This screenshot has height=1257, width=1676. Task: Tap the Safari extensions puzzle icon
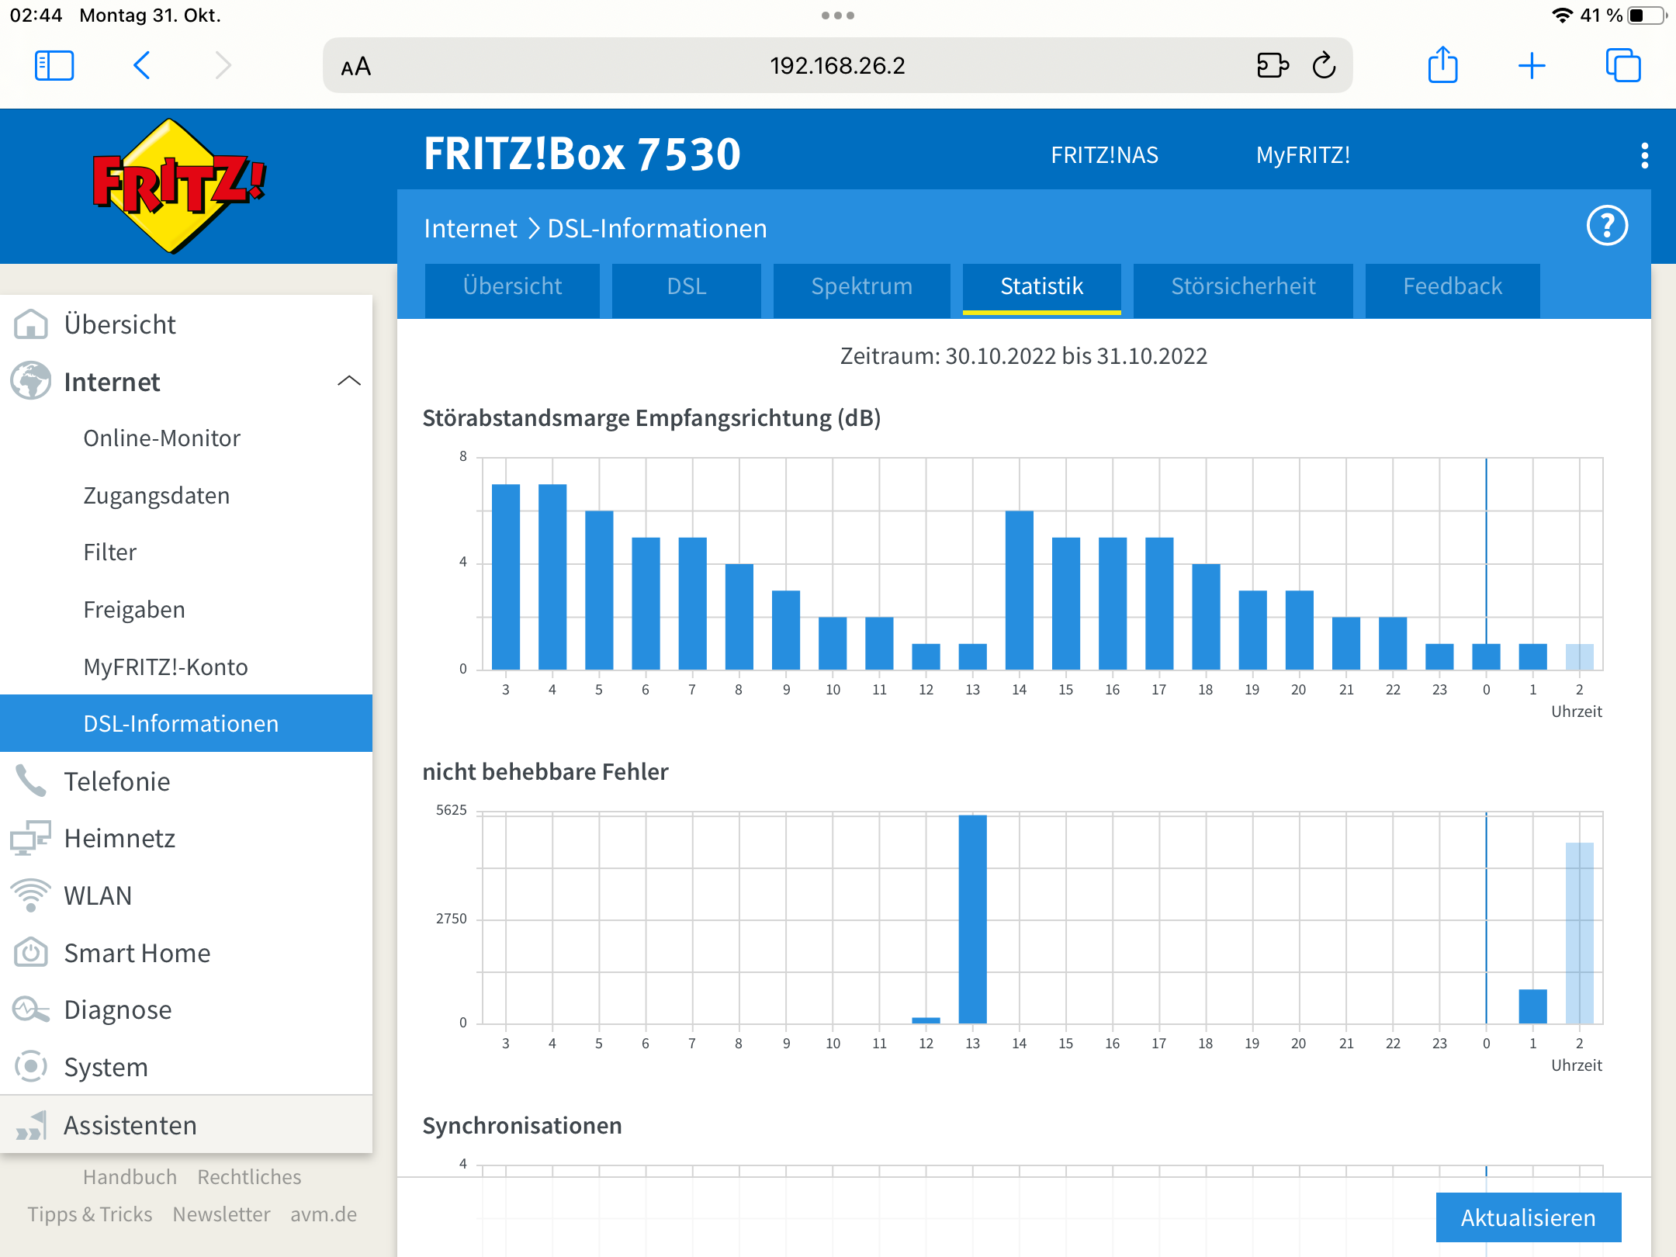pos(1273,66)
